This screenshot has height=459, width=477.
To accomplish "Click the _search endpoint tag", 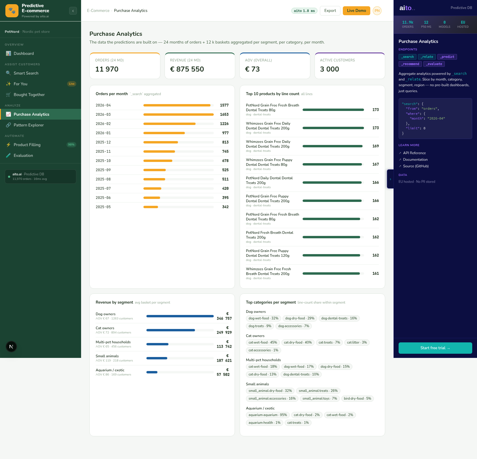I will [x=408, y=57].
